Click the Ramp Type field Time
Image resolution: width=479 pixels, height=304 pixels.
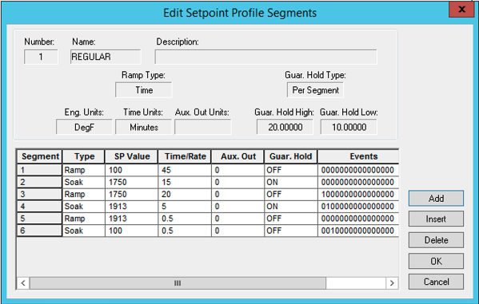click(144, 90)
